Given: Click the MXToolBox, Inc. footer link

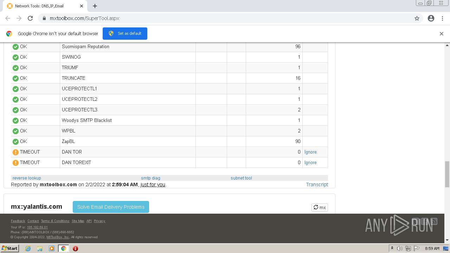Looking at the screenshot, I should point(58,237).
